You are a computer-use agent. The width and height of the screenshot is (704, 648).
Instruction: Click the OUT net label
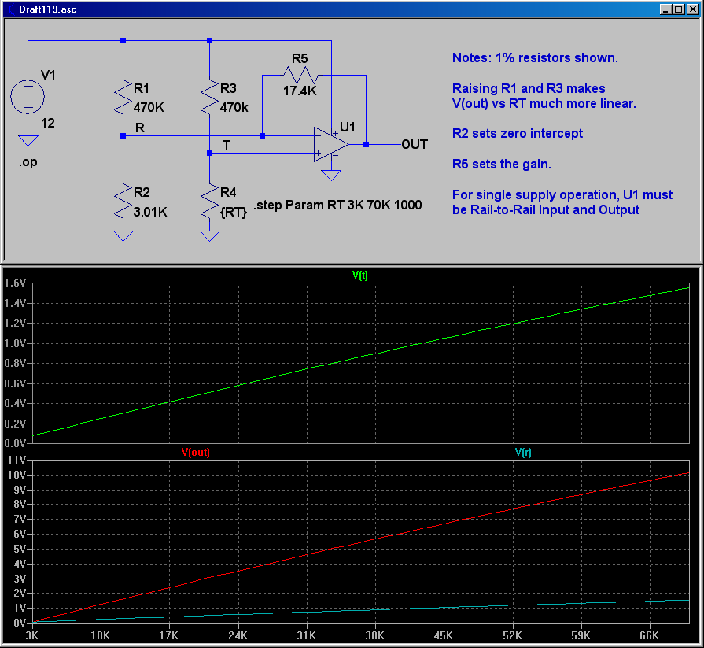click(415, 144)
